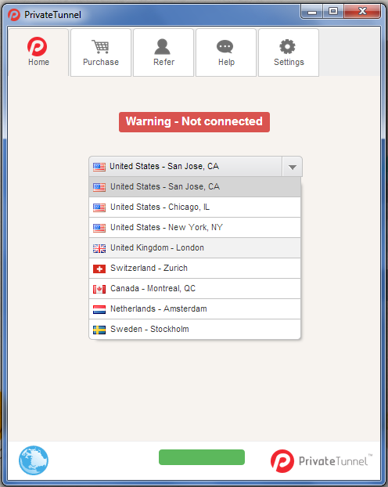Click the US flag beside New York, NY

coord(99,228)
